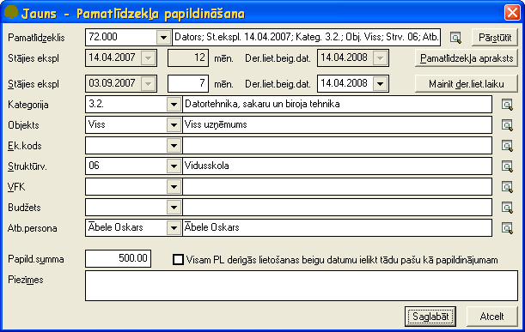Expand the Atb.persona Ābele Oskars dropdown
This screenshot has width=525, height=332.
(174, 228)
